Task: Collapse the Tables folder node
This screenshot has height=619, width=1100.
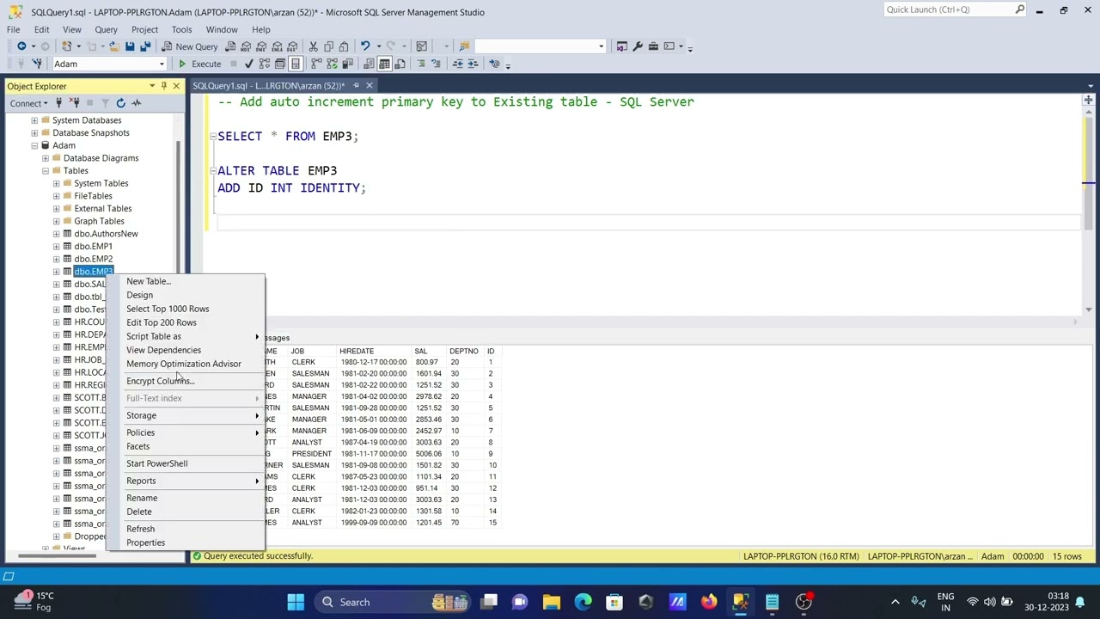Action: point(46,170)
